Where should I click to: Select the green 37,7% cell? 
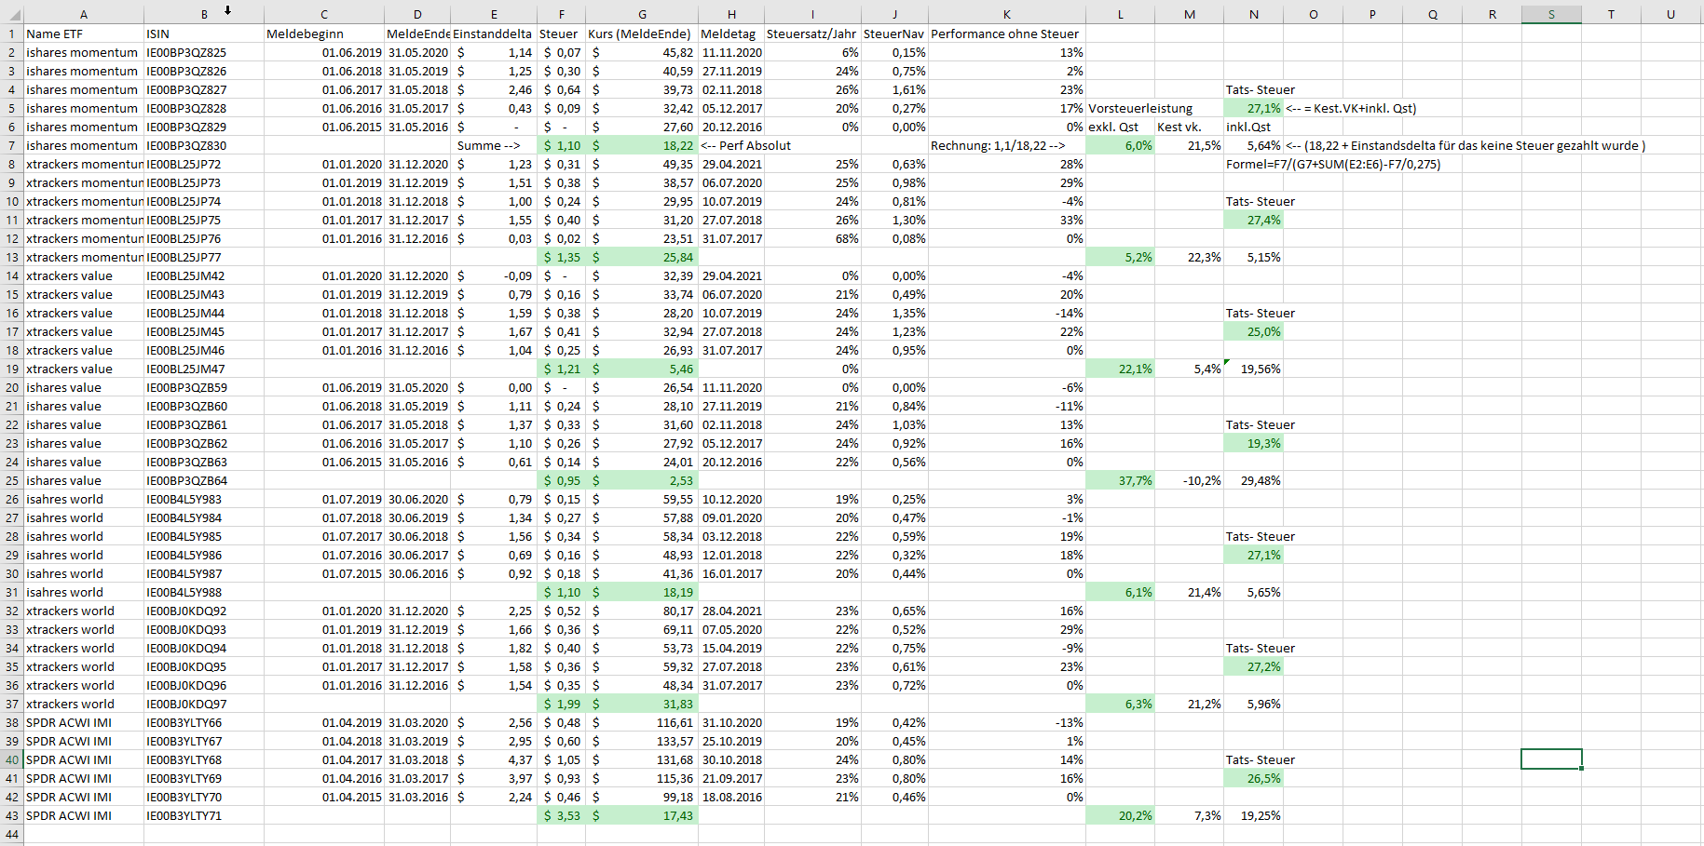coord(1120,480)
